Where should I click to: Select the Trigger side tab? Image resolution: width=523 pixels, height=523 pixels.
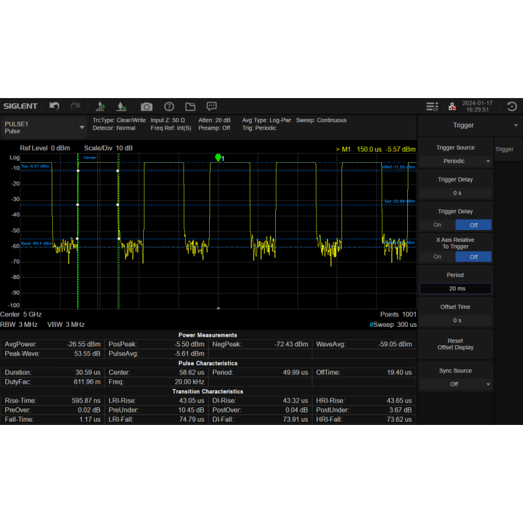(x=504, y=149)
